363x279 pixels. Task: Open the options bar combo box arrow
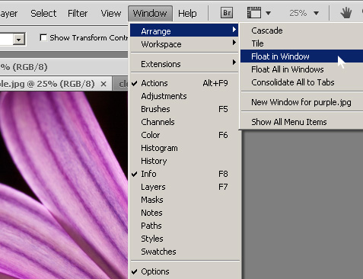[x=19, y=40]
